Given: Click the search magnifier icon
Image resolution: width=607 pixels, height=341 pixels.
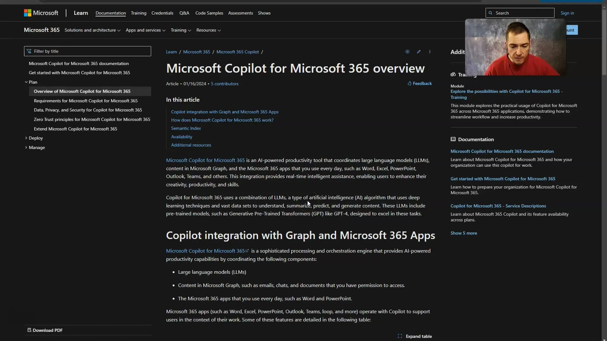Looking at the screenshot, I should pyautogui.click(x=490, y=13).
